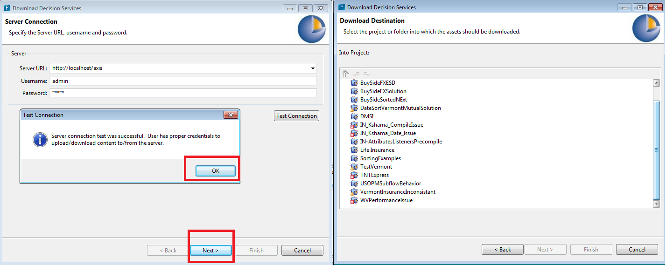Click the project icon beside BuySideFXESD
Screen dimensions: 666x265
tap(354, 83)
